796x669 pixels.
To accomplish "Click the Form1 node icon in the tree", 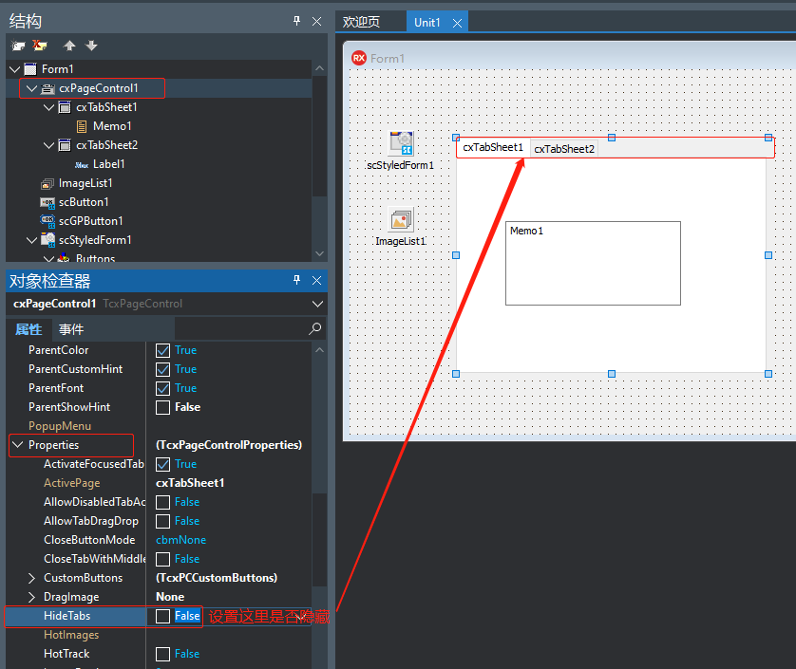I will point(30,69).
